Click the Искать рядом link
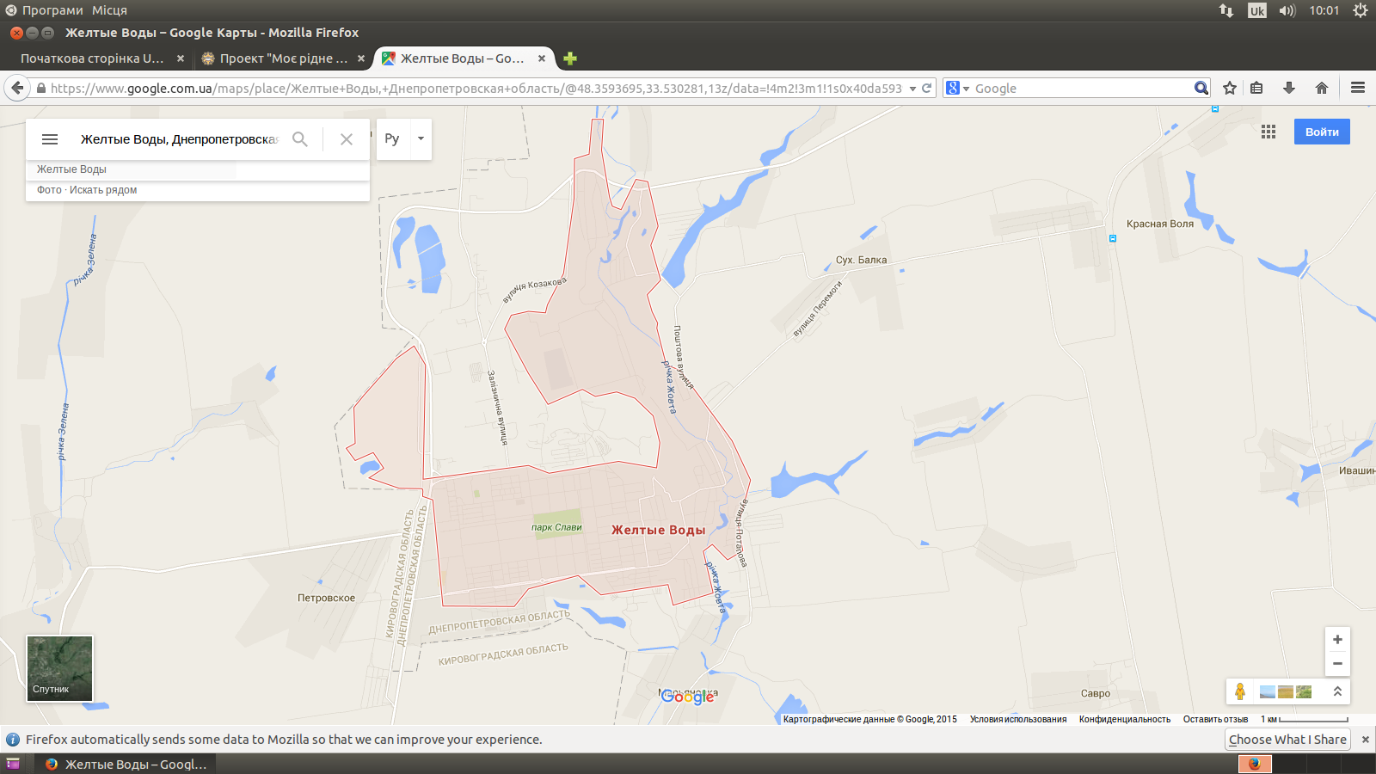1376x774 pixels. pos(103,190)
